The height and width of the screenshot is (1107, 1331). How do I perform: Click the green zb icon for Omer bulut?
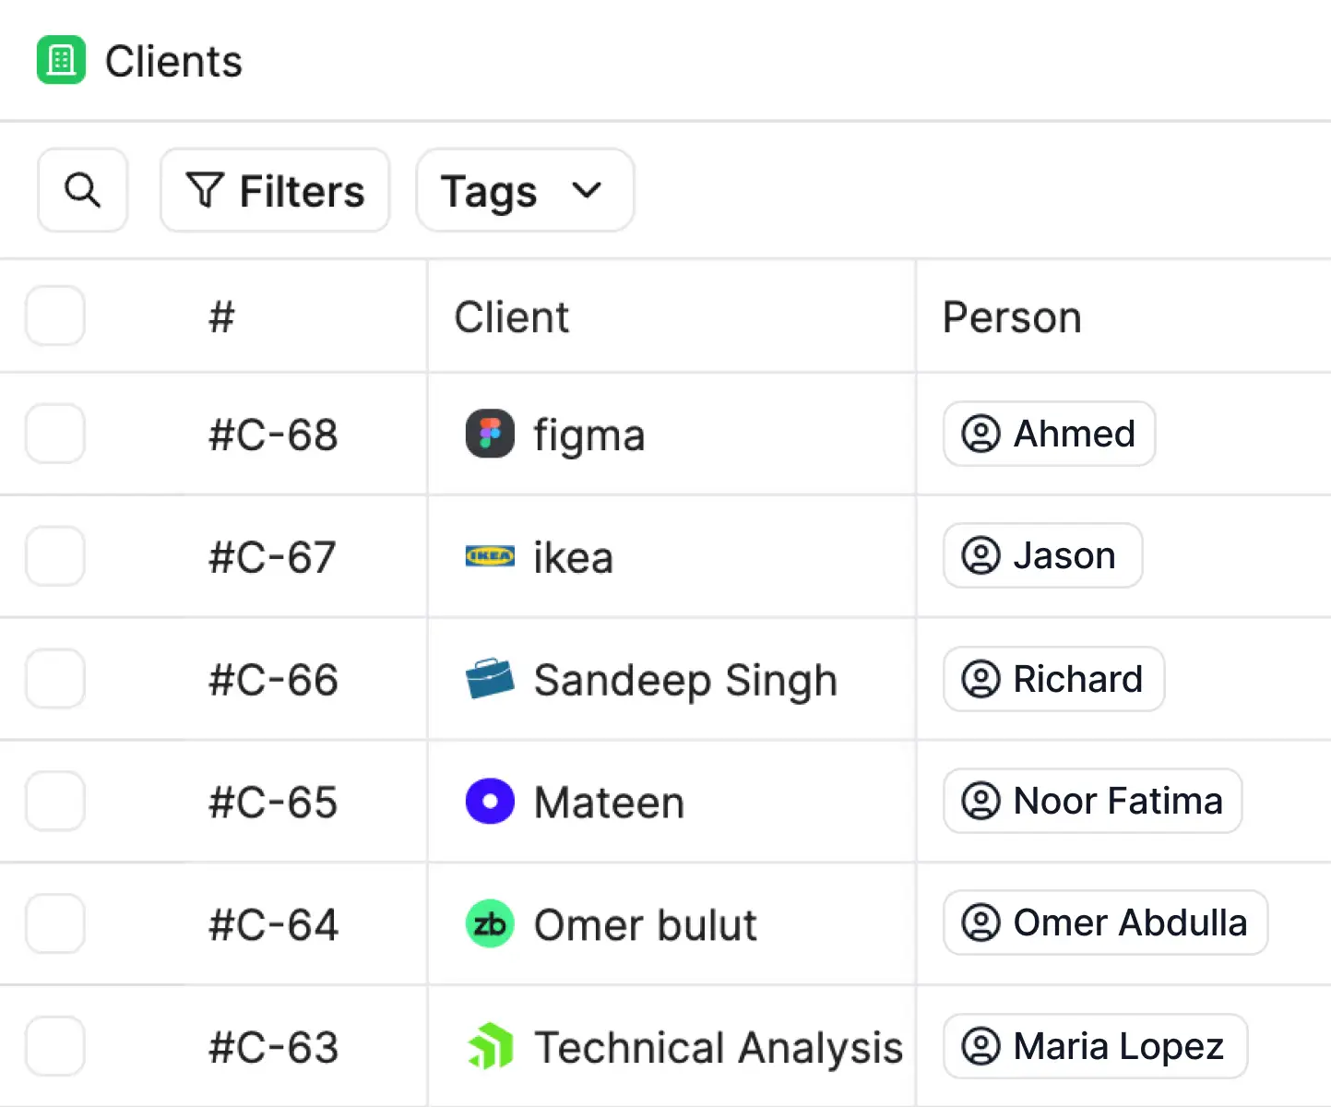coord(490,923)
